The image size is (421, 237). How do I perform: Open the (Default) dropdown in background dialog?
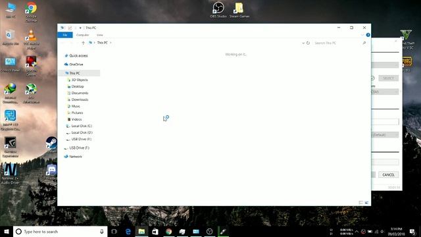[385, 135]
